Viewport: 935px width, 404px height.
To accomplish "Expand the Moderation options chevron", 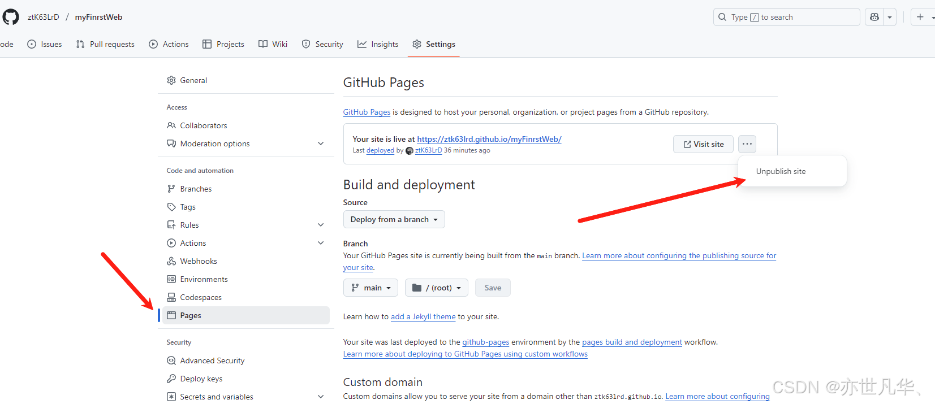I will pos(321,144).
